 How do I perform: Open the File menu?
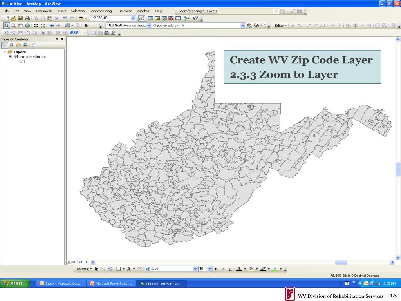6,11
